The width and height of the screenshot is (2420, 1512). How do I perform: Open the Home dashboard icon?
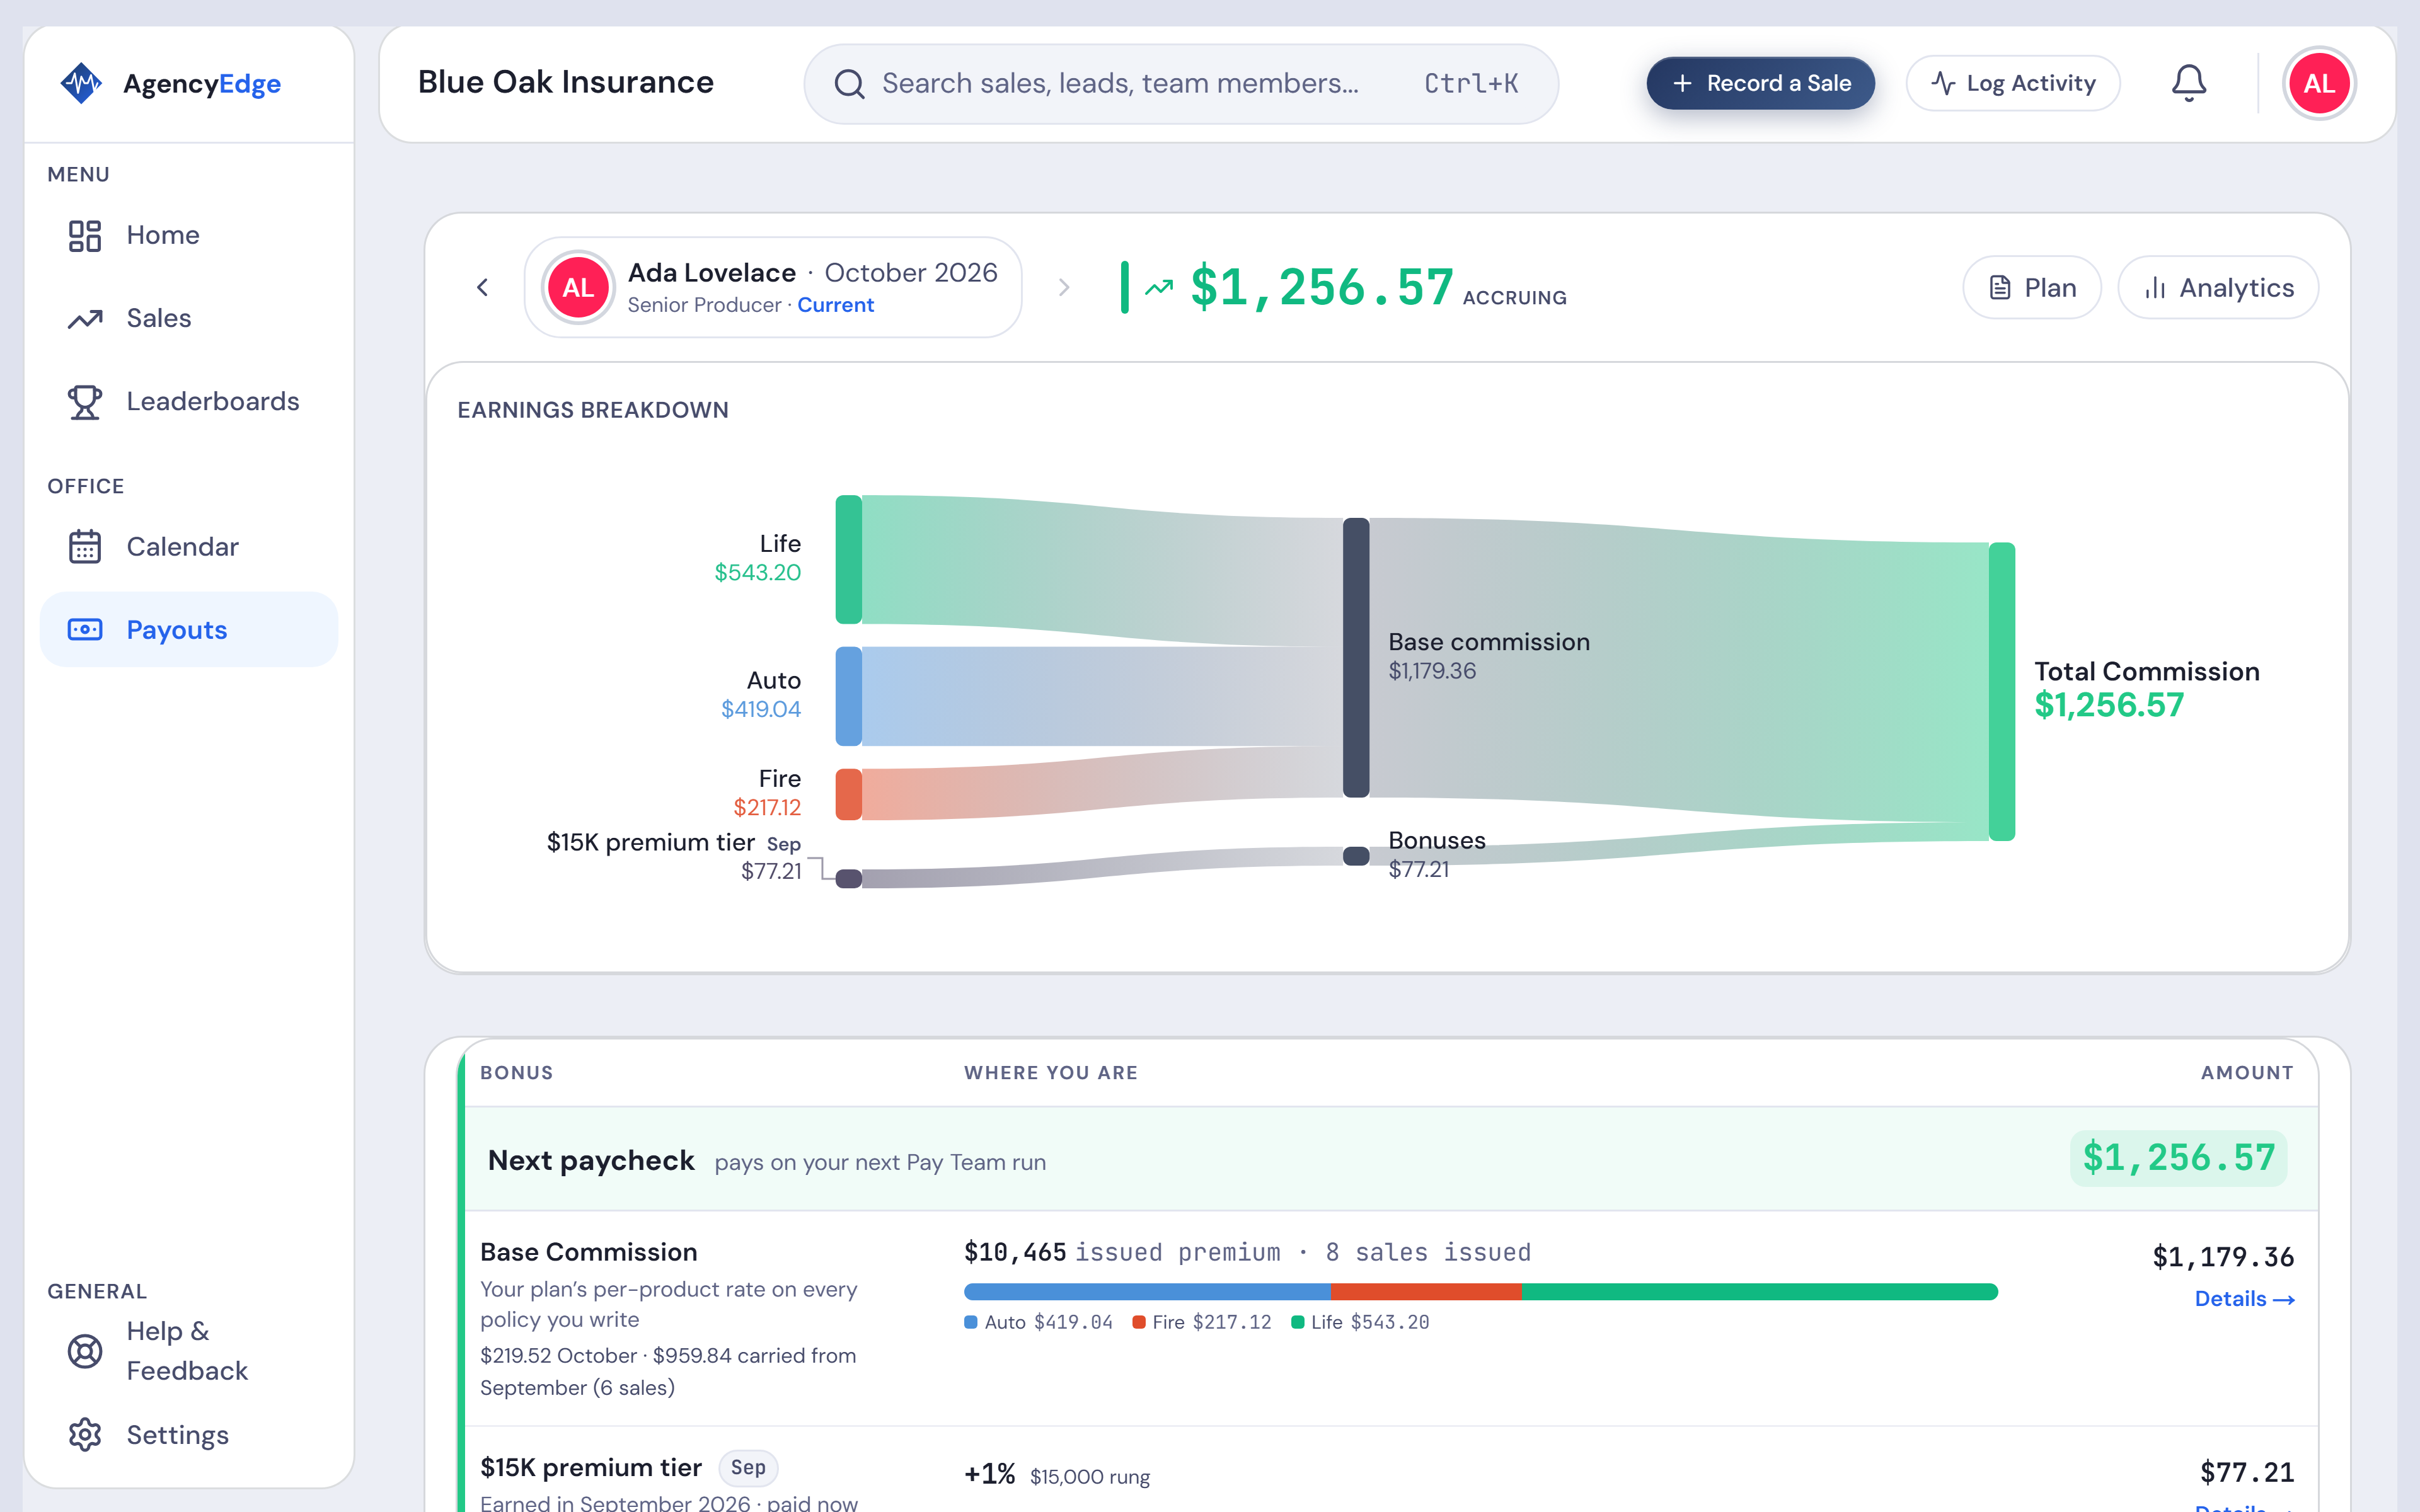(x=85, y=236)
